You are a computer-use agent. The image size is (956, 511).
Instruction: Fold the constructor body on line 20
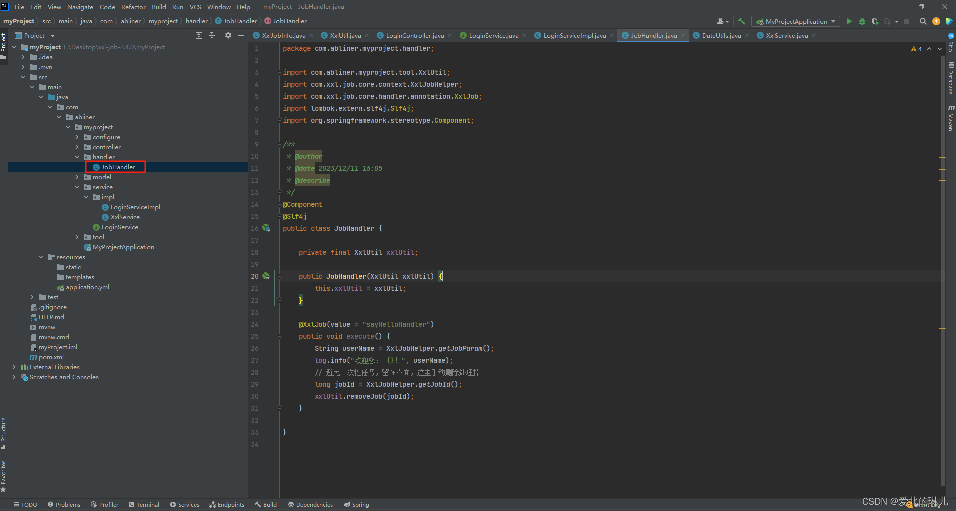click(x=279, y=276)
